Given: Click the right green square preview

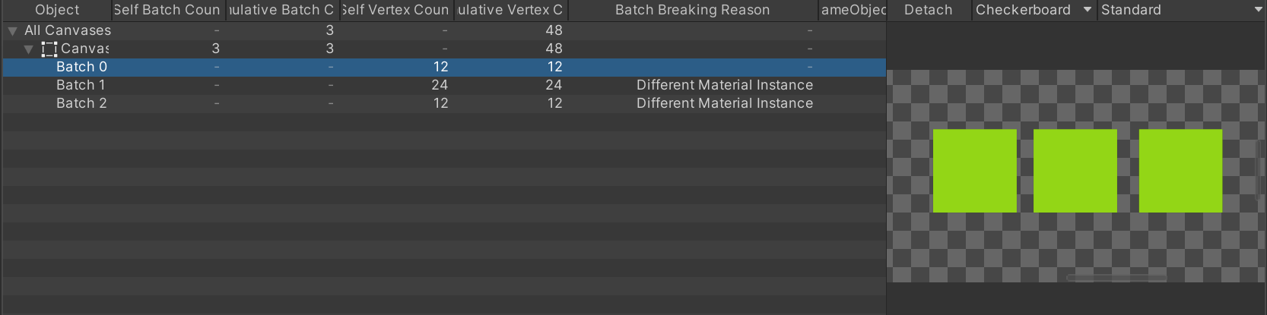Looking at the screenshot, I should click(1180, 171).
